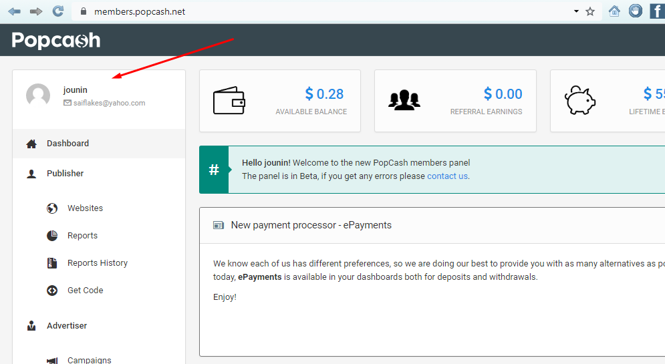Click the Dashboard house icon
The image size is (665, 364).
pos(31,144)
